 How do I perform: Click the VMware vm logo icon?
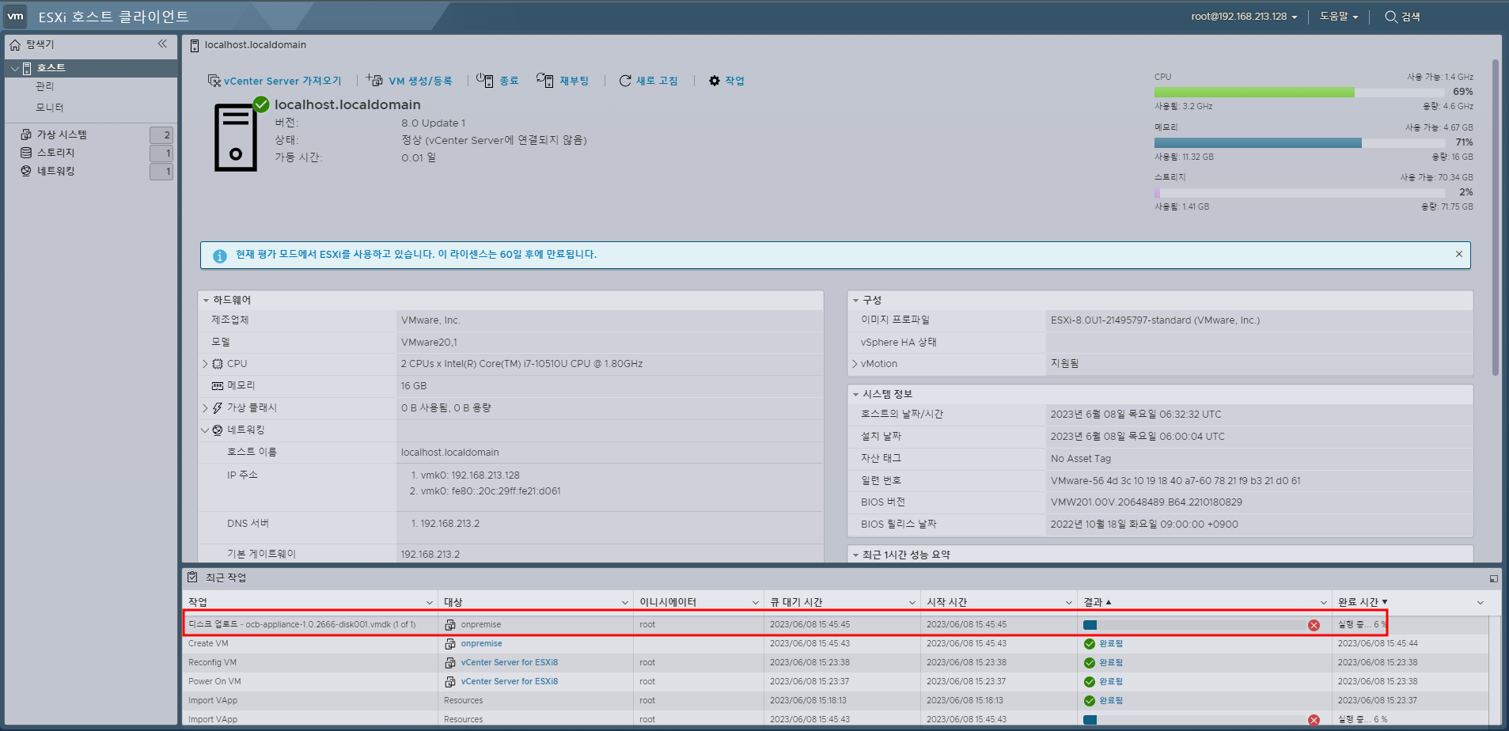point(15,16)
